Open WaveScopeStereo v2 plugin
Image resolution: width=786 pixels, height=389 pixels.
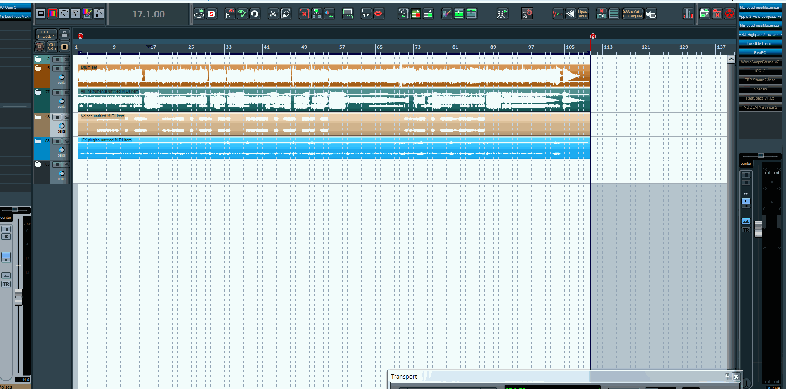coord(760,62)
